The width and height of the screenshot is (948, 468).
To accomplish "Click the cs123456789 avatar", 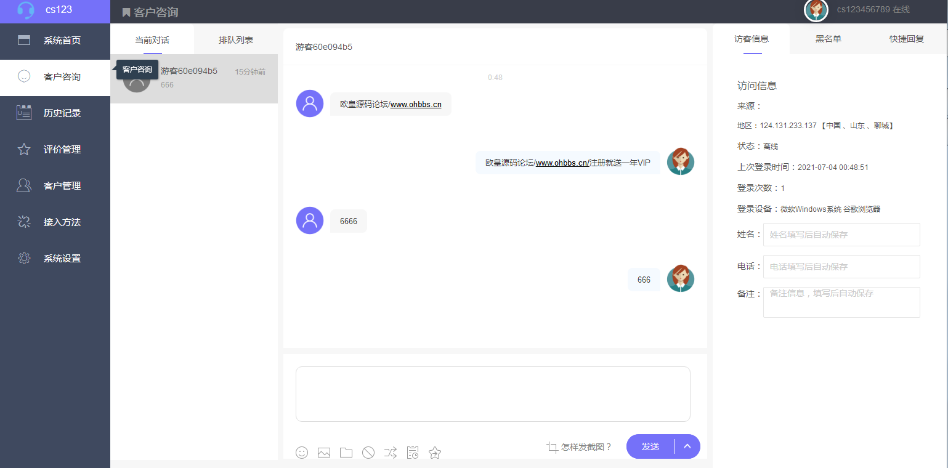I will tap(817, 9).
